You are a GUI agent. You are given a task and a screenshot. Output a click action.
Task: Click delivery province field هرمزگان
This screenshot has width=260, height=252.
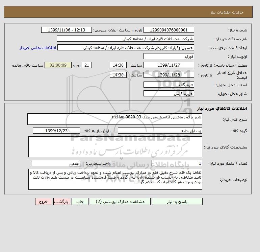click(x=168, y=85)
